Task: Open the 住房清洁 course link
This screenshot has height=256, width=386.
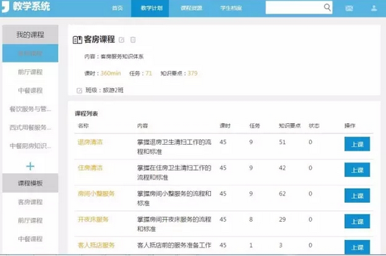Action: point(90,168)
